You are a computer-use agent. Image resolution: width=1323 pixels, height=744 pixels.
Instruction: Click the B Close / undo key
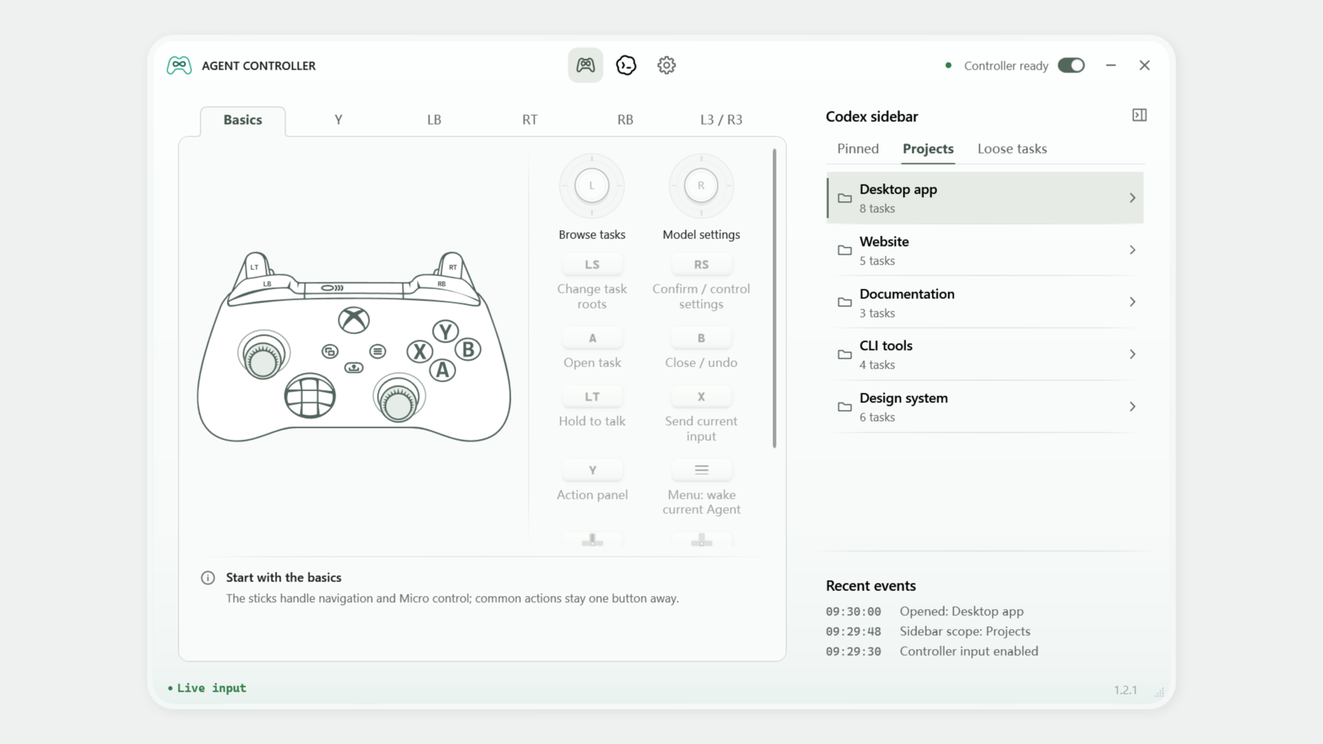701,338
